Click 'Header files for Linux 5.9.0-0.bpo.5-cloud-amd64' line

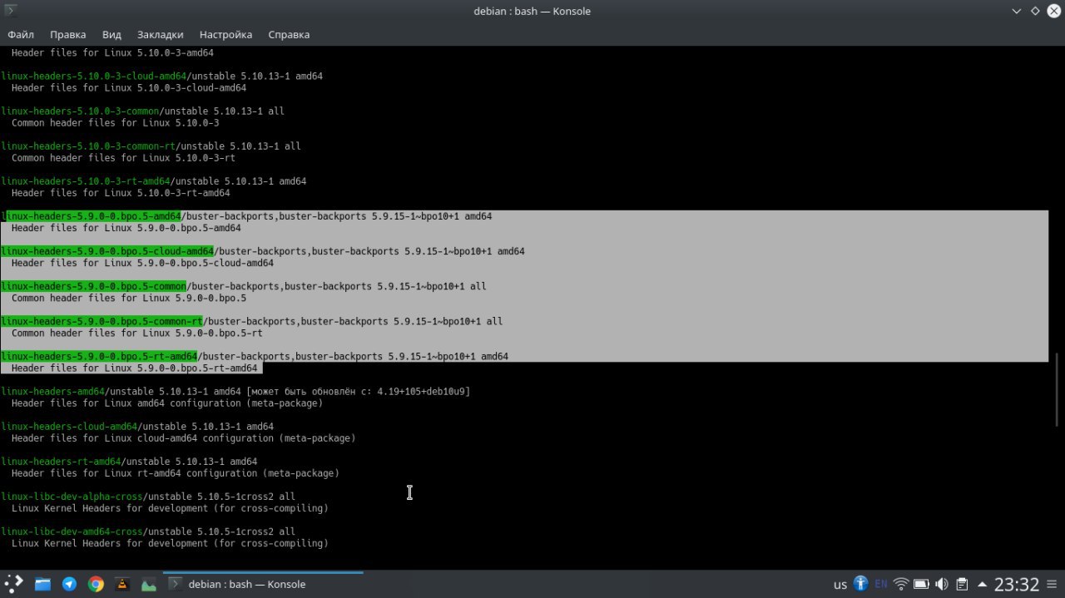(x=142, y=263)
